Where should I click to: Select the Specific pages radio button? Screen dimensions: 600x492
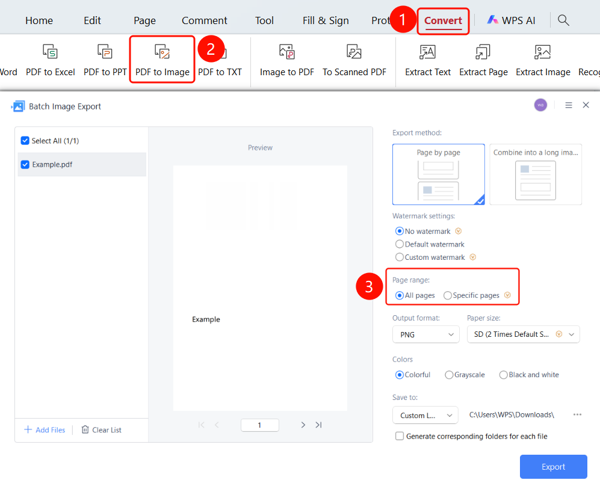click(x=447, y=295)
